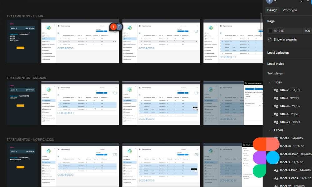Click the page background color swatch
312x187 pixels.
(x=270, y=31)
